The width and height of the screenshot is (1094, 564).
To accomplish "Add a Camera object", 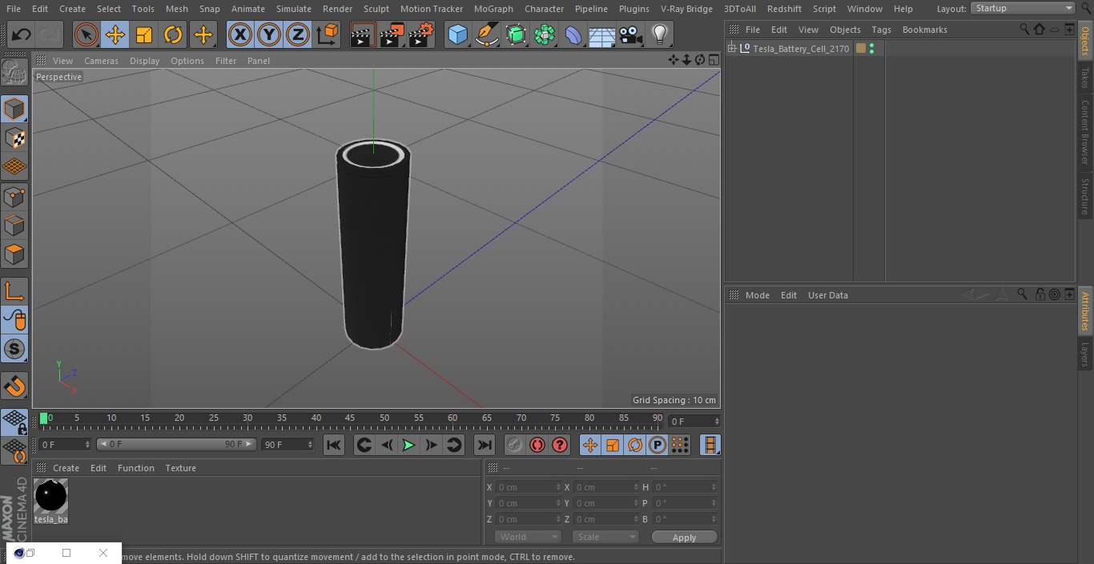I will point(631,34).
